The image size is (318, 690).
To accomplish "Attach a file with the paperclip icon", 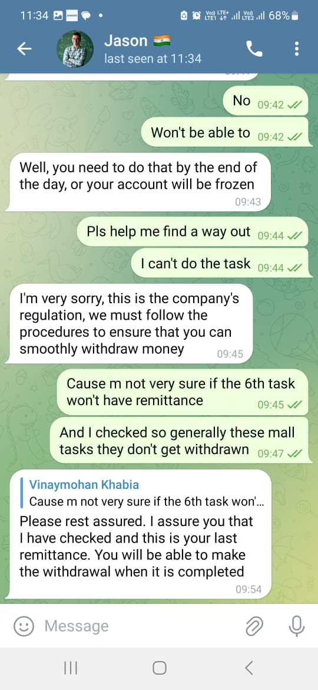I will pos(254,626).
